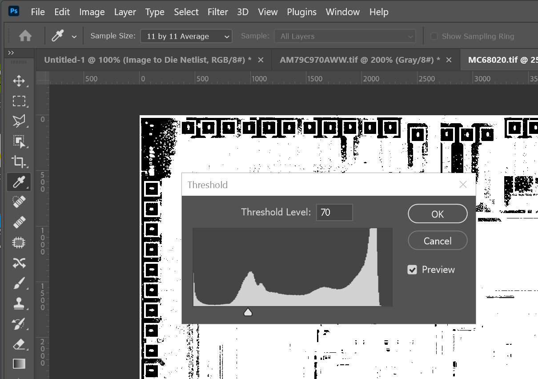Open the View menu
The image size is (538, 379).
point(268,12)
